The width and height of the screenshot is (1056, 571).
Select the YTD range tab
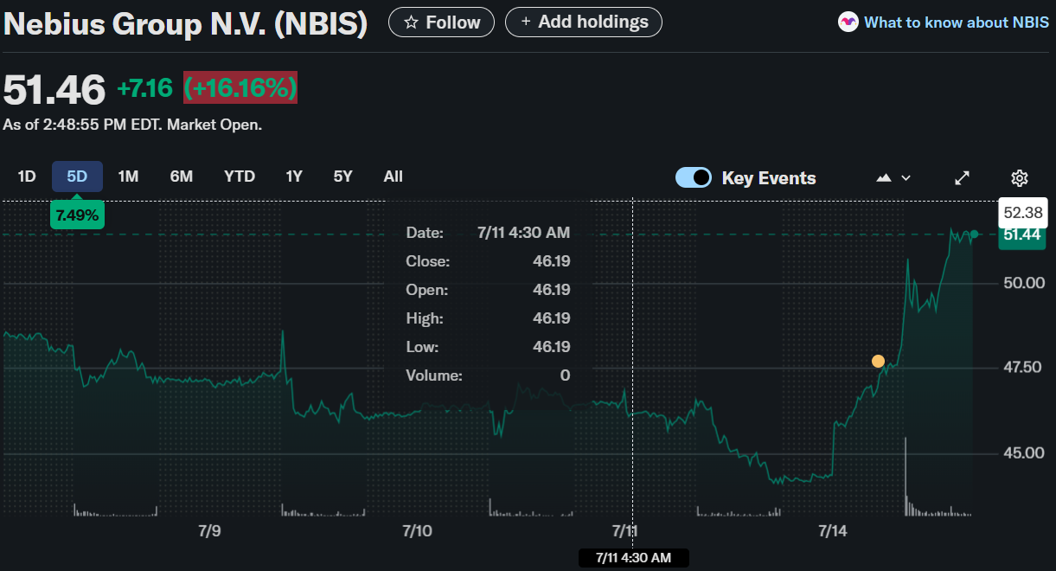tap(240, 176)
